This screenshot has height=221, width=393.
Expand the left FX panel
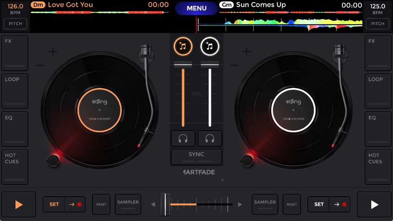(15, 53)
